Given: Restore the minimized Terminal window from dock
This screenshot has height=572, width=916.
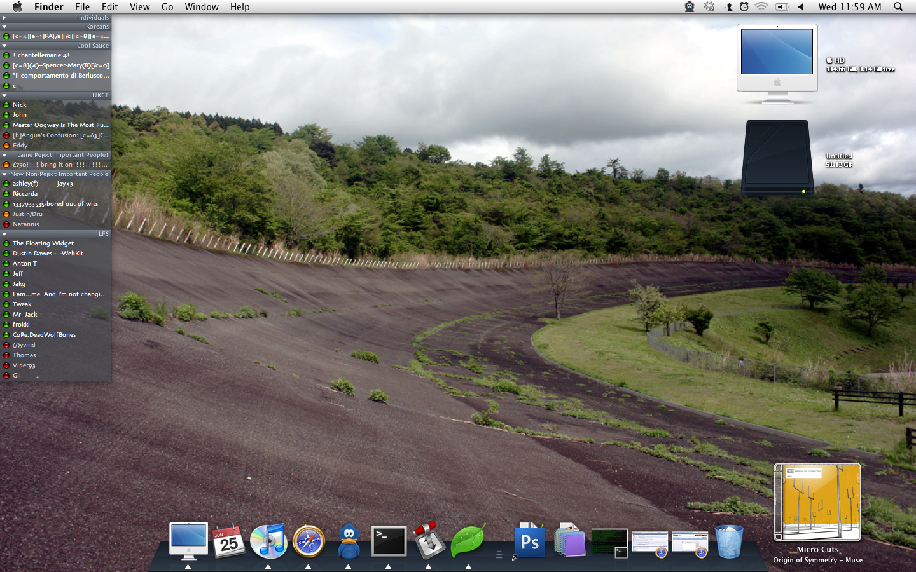Looking at the screenshot, I should (x=609, y=543).
